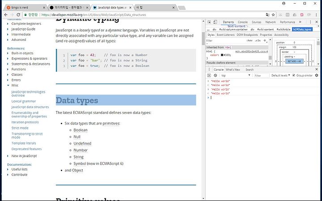Collapse the Misc sidebar section
The height and width of the screenshot is (201, 322).
coord(8,86)
